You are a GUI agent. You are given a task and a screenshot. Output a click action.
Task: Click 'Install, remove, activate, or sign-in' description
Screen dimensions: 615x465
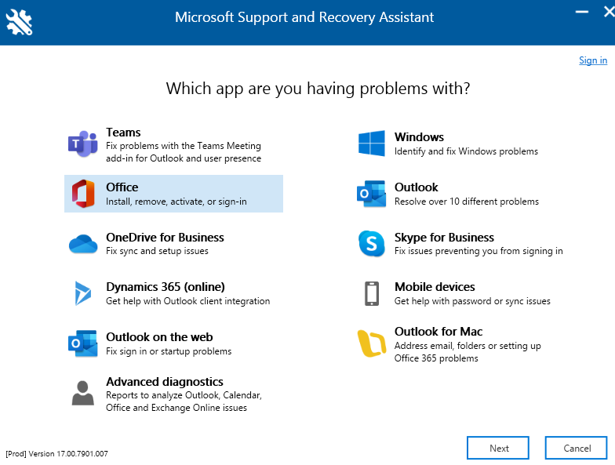click(x=176, y=202)
